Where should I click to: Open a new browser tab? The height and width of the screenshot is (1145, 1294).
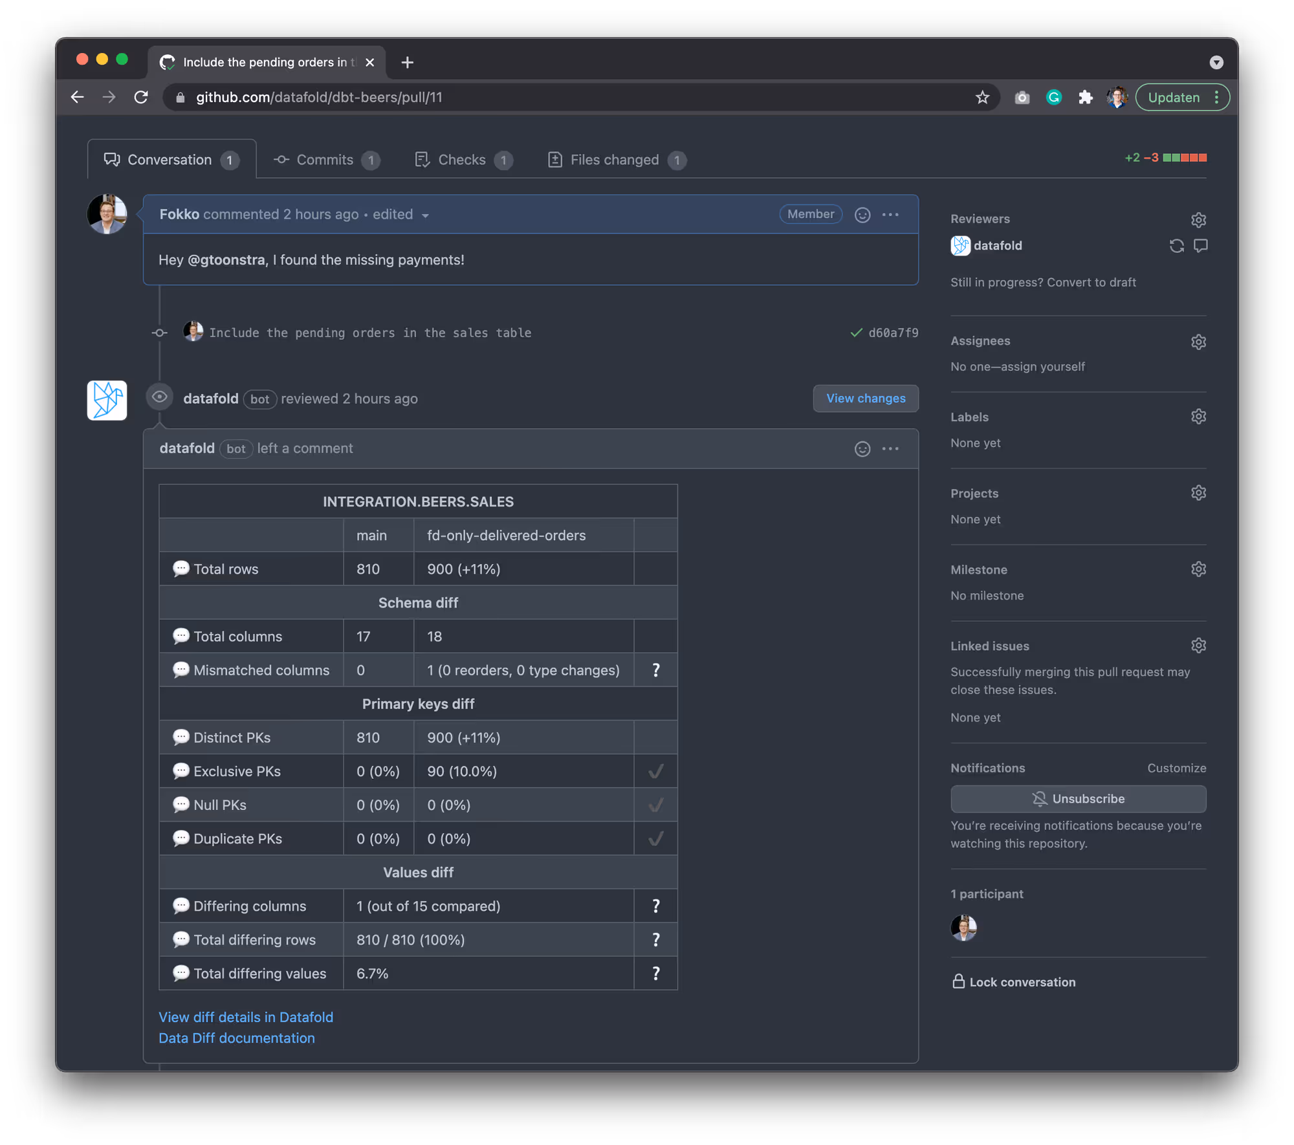pos(407,62)
